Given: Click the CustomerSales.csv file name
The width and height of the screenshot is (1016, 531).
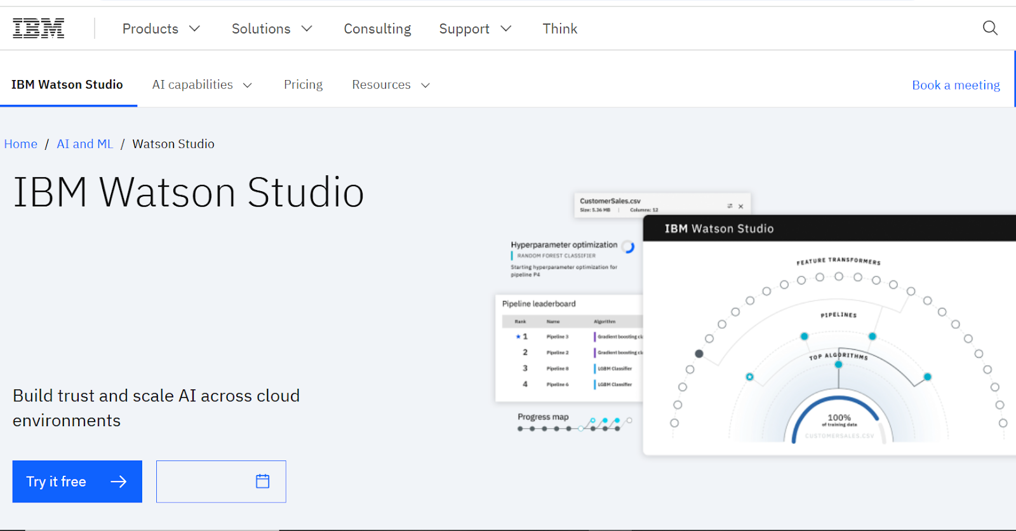Looking at the screenshot, I should pyautogui.click(x=610, y=201).
